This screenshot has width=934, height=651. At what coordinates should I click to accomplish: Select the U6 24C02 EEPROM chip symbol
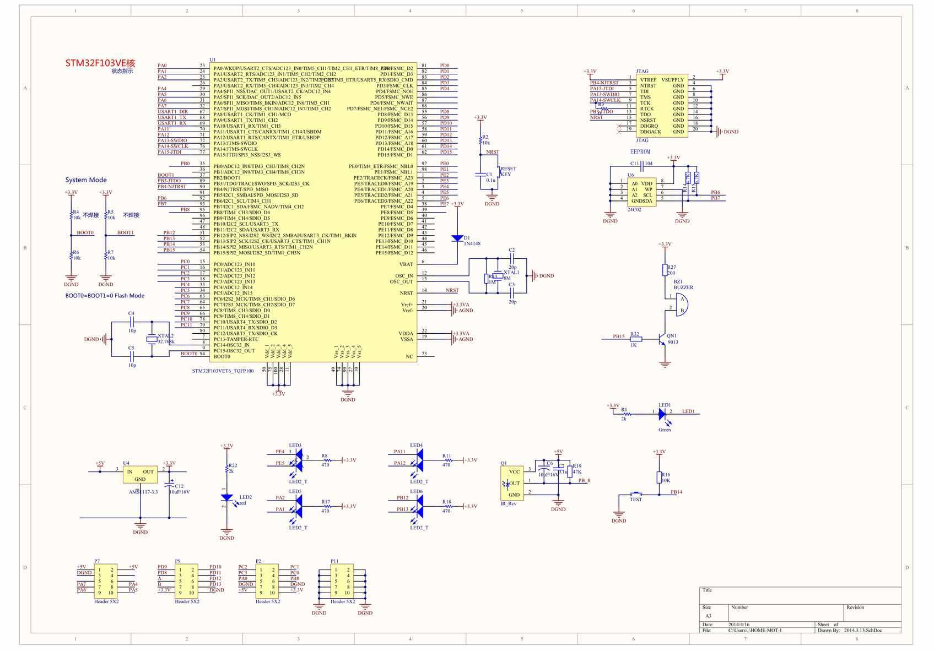[x=641, y=192]
